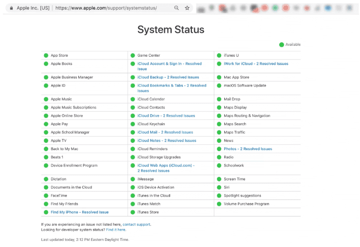Select the iCloud Reminders text
Image resolution: width=360 pixels, height=247 pixels.
pyautogui.click(x=152, y=149)
